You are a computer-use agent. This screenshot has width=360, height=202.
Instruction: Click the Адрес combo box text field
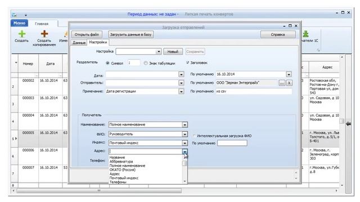146,151
